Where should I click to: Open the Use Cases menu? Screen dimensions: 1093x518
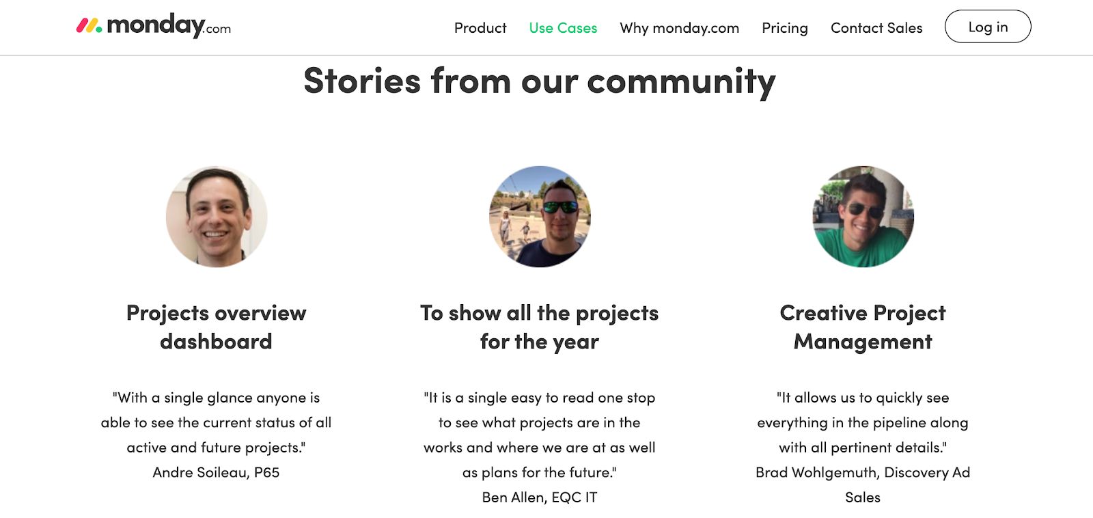pyautogui.click(x=563, y=28)
